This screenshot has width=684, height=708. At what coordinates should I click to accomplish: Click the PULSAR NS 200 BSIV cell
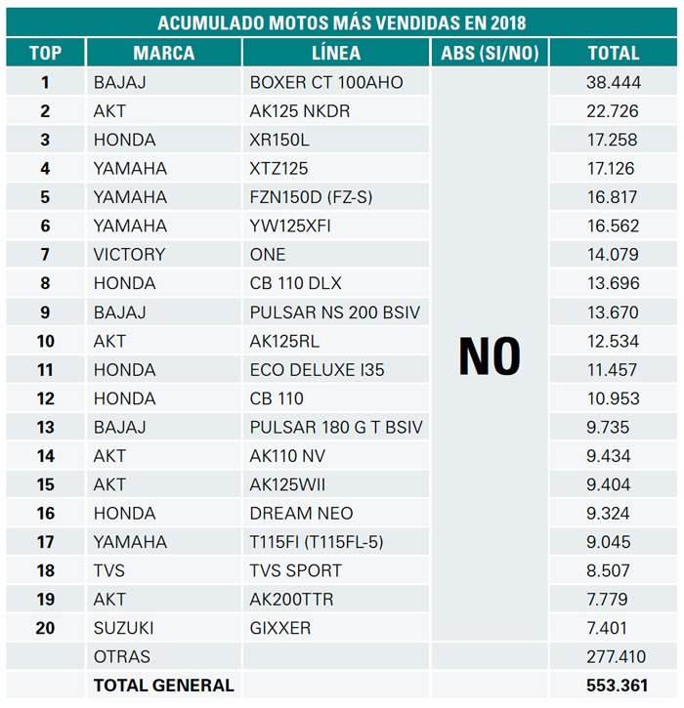click(x=336, y=312)
